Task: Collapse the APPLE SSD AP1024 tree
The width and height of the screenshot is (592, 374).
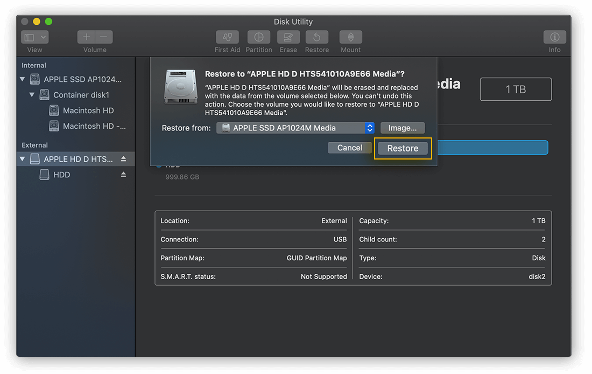Action: pyautogui.click(x=22, y=79)
